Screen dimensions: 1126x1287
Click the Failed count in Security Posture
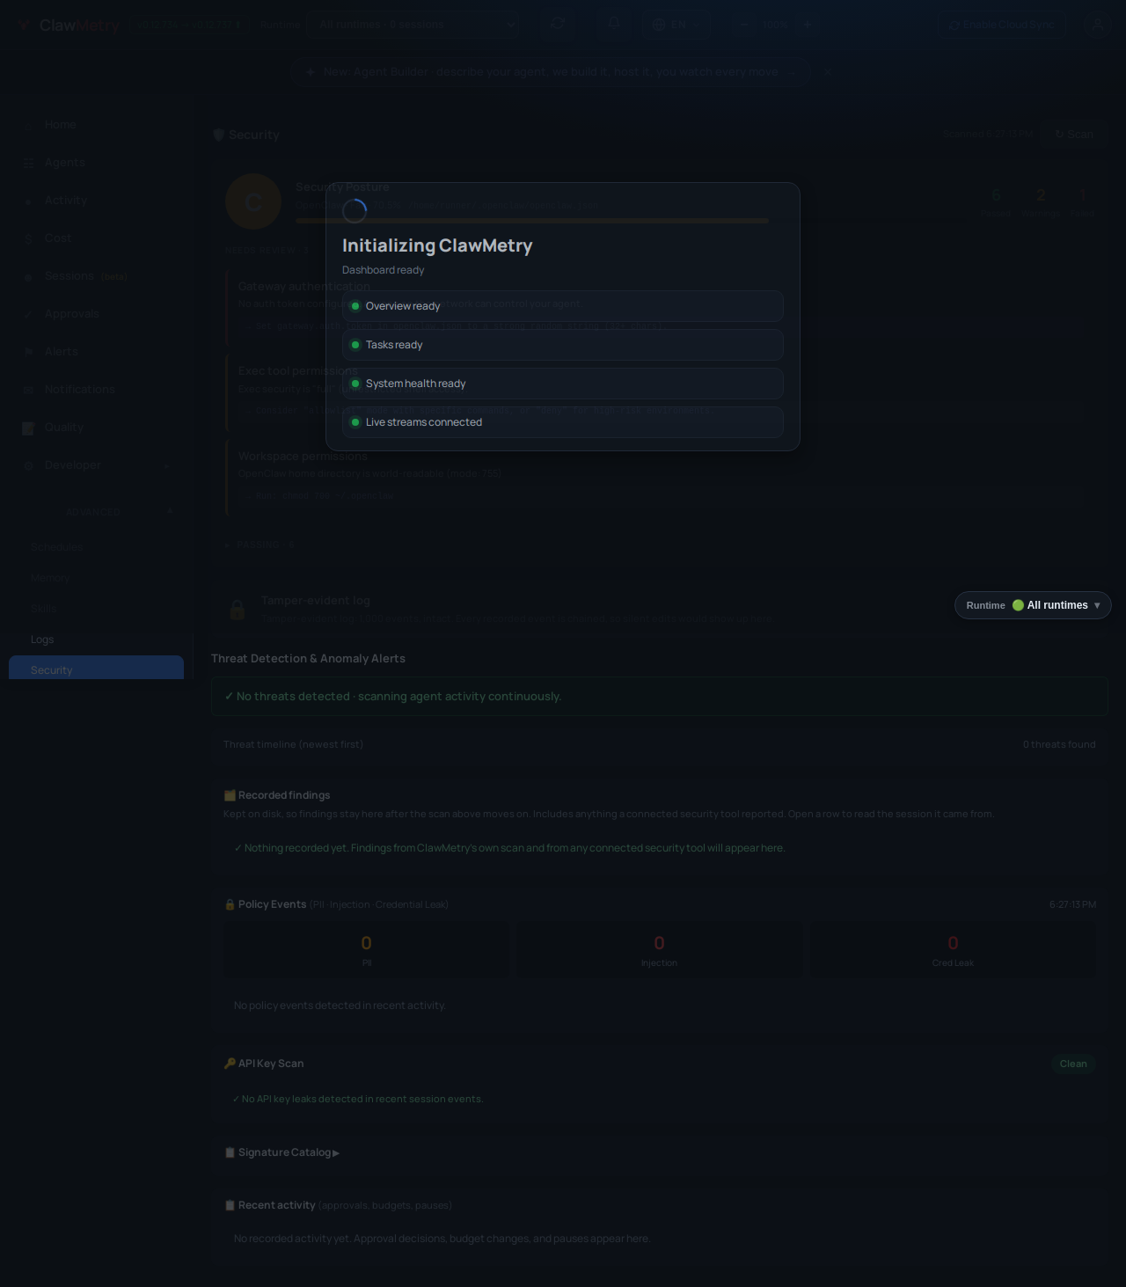(x=1083, y=201)
